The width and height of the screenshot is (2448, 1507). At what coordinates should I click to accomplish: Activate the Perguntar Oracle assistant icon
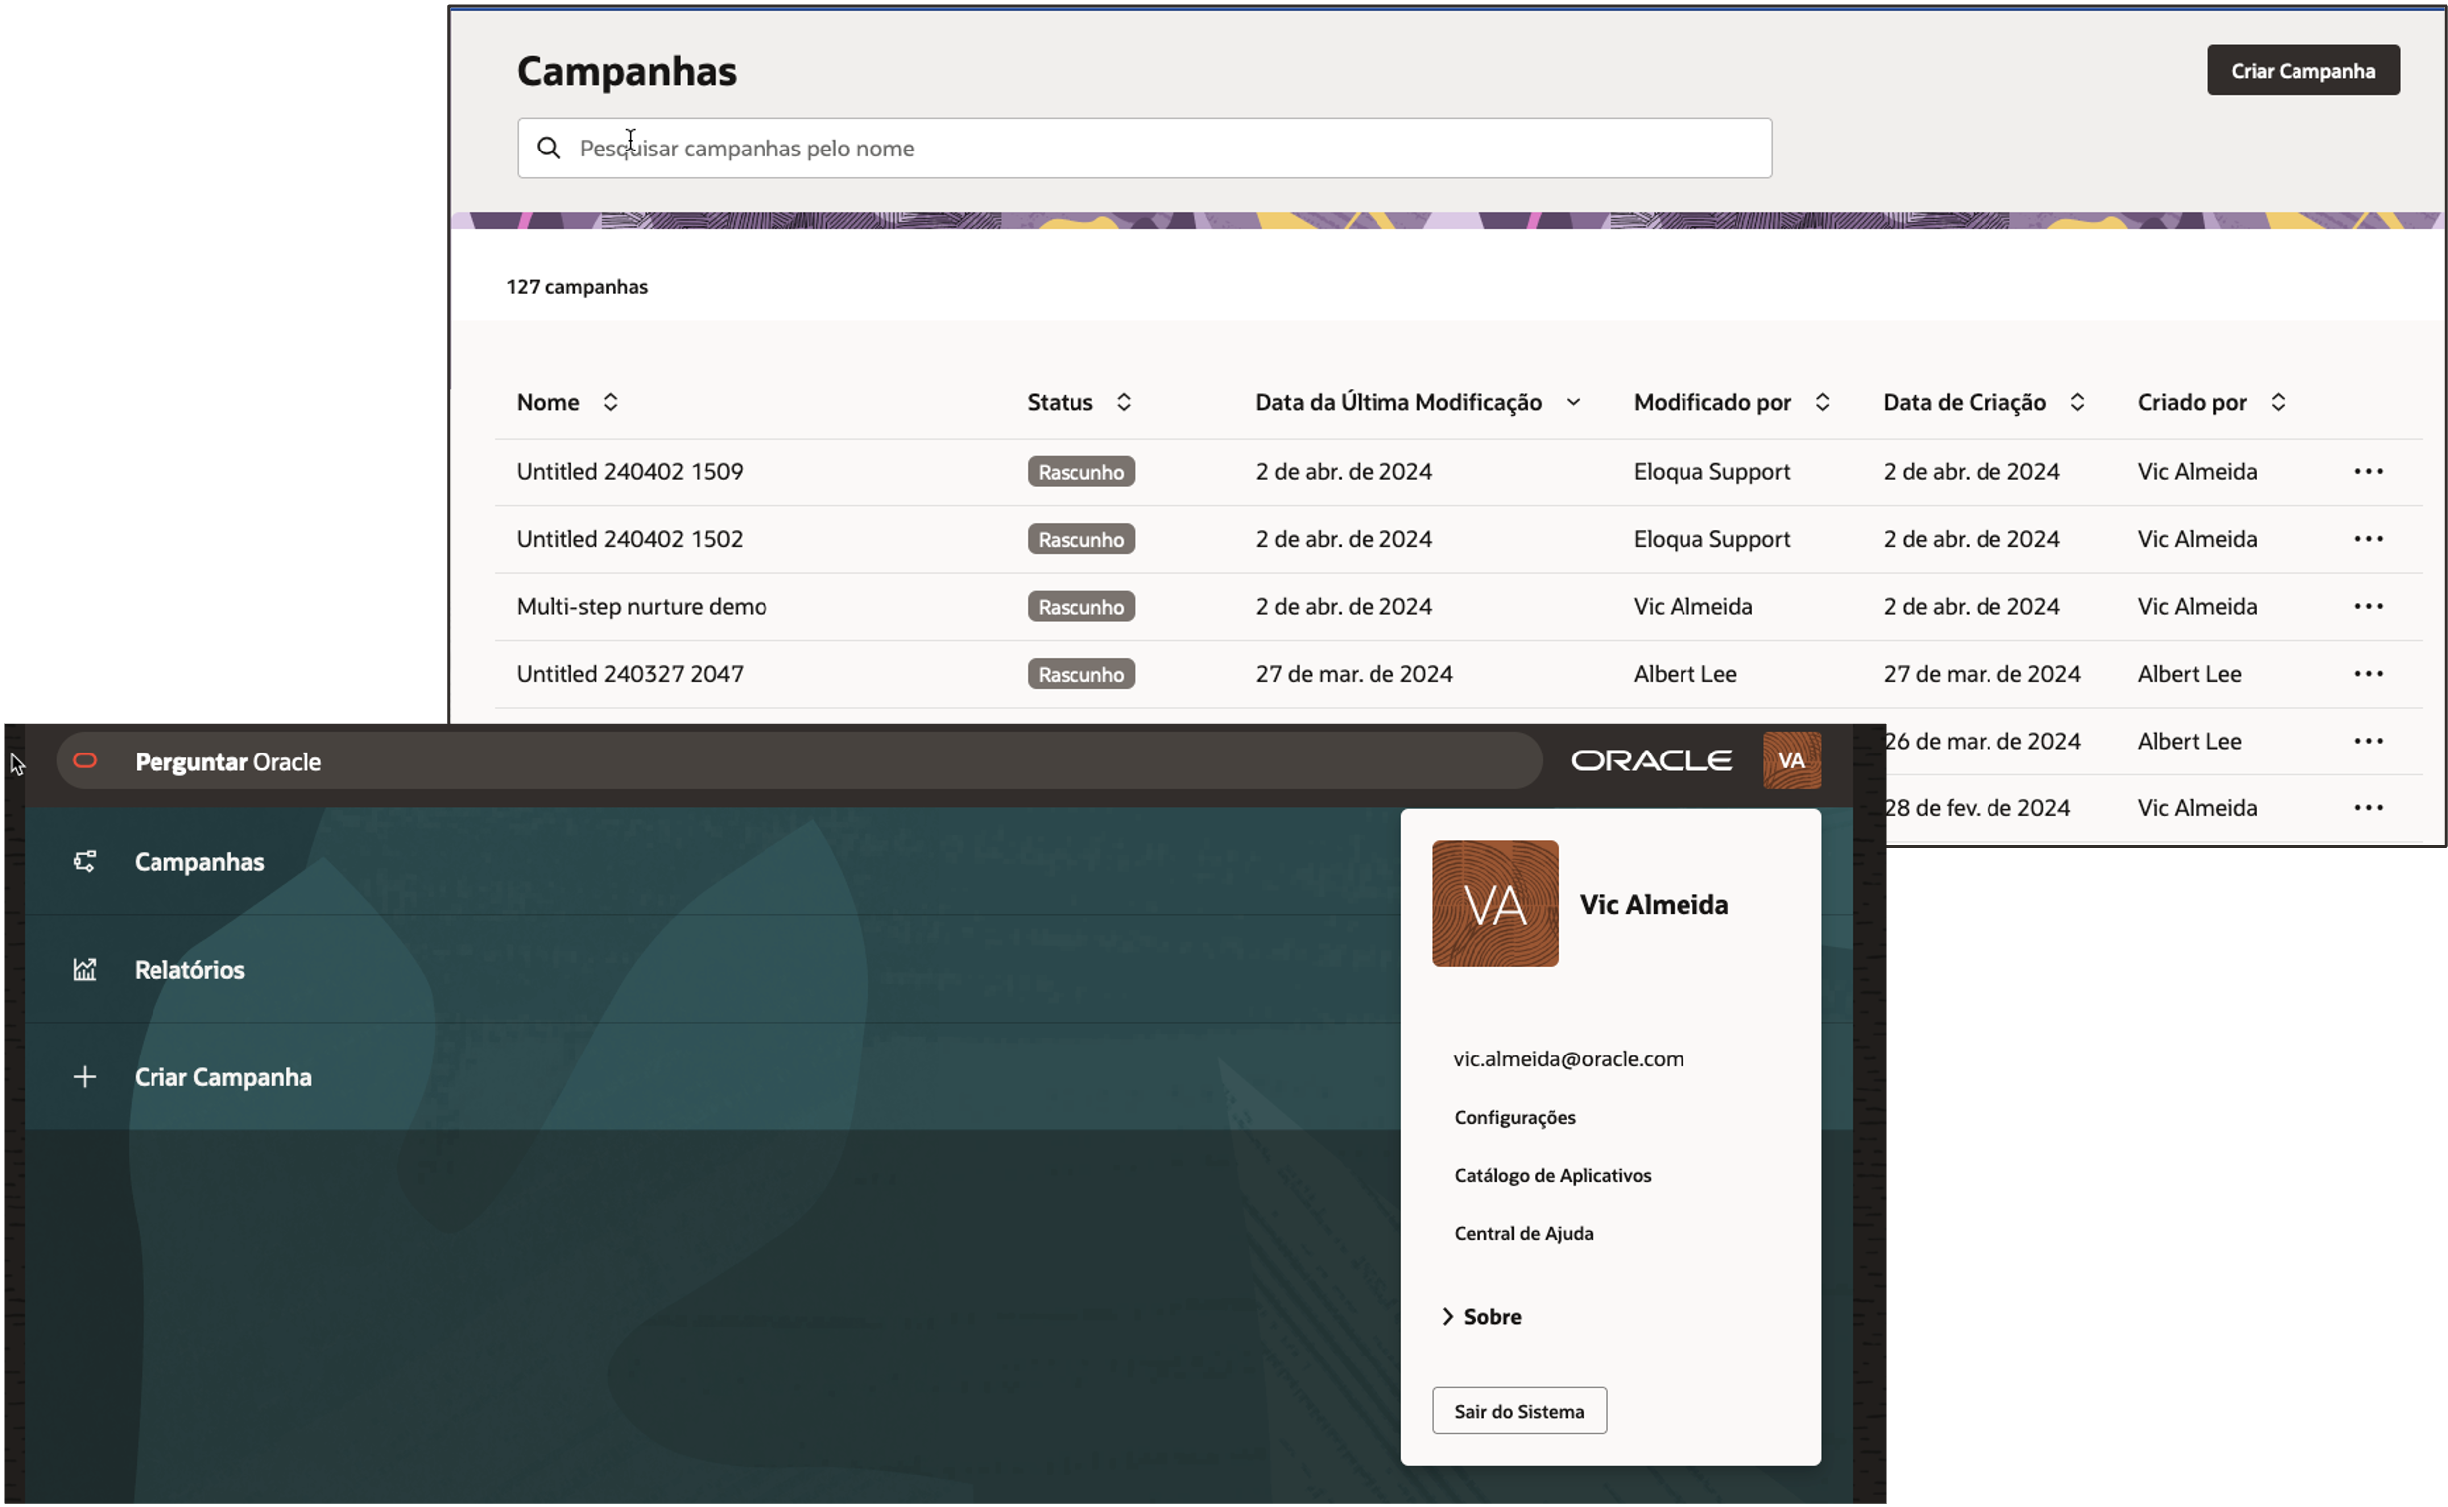coord(85,761)
